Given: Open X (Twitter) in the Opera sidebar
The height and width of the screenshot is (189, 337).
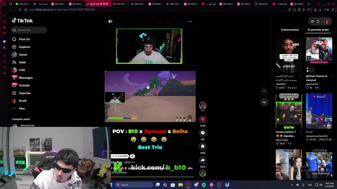Looking at the screenshot, I should click(4, 48).
